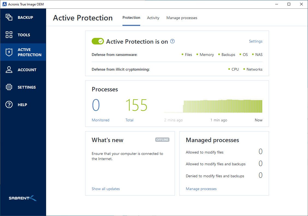Screen dimensions: 308x216
Task: Click Manage processes link in Managed processes card
Action: 201,189
